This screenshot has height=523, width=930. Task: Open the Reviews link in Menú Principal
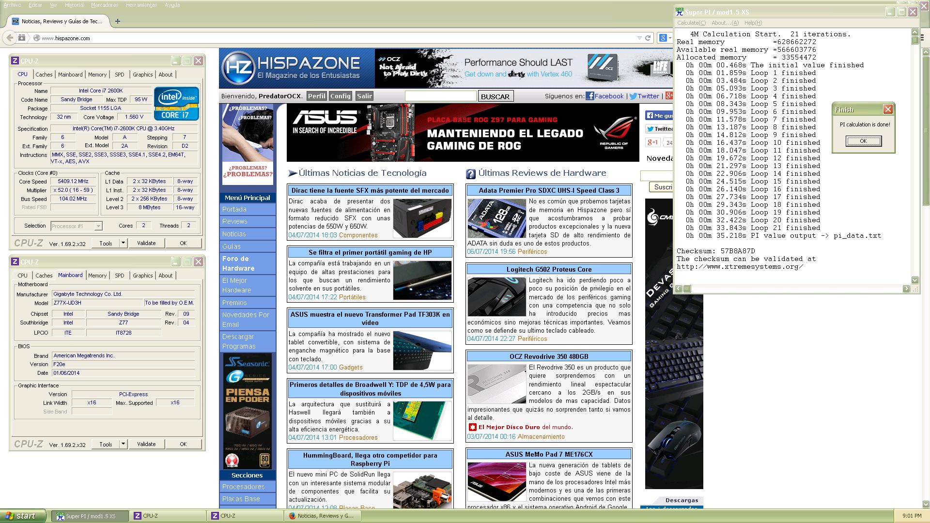pos(234,221)
